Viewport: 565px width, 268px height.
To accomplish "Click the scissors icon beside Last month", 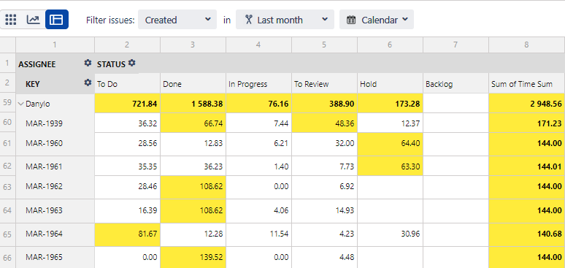I will [x=248, y=20].
